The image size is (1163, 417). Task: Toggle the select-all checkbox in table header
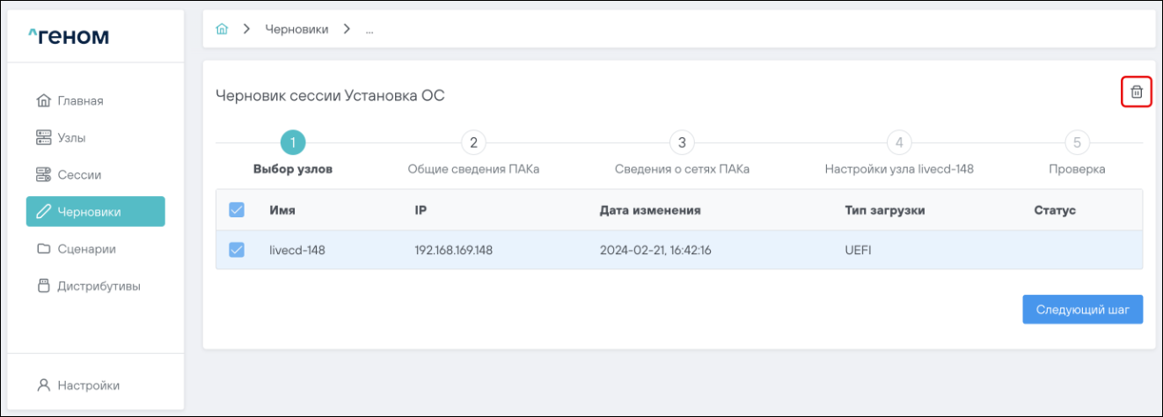pyautogui.click(x=237, y=210)
